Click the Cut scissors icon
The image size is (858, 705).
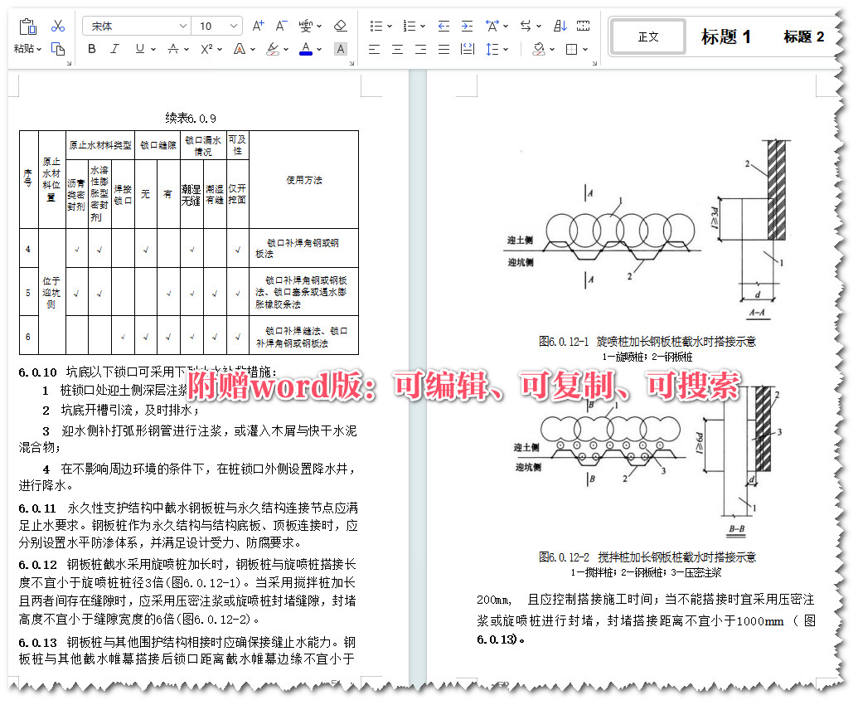coord(58,26)
